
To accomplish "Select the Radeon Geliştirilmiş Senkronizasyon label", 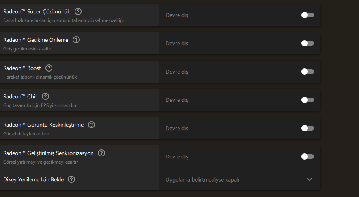I will (48, 153).
